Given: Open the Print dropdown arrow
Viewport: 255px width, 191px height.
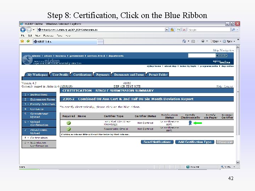Looking at the screenshot, I should (207, 41).
